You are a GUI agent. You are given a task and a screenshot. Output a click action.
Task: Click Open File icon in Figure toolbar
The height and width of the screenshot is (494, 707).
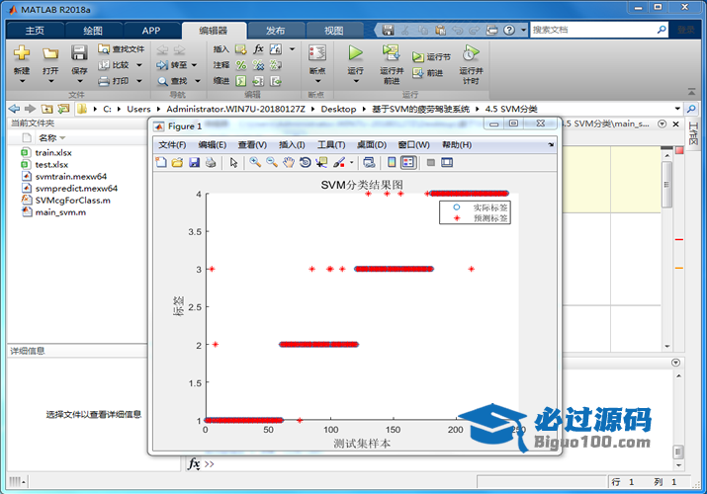pos(177,162)
